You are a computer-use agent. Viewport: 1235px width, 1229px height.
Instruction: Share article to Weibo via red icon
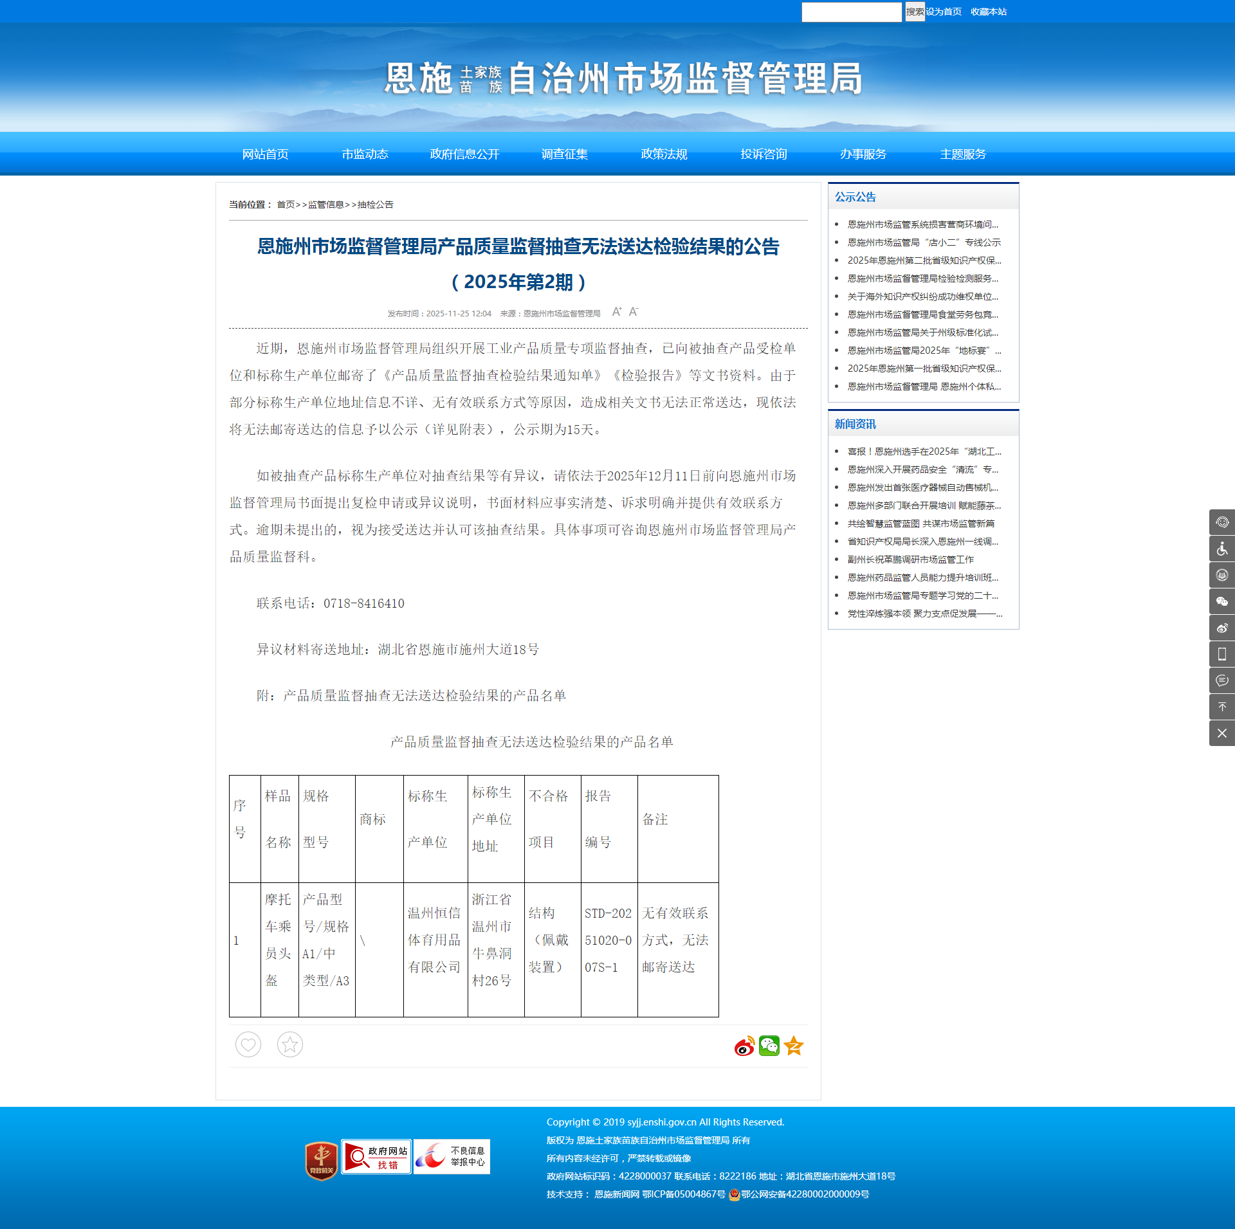(744, 1046)
